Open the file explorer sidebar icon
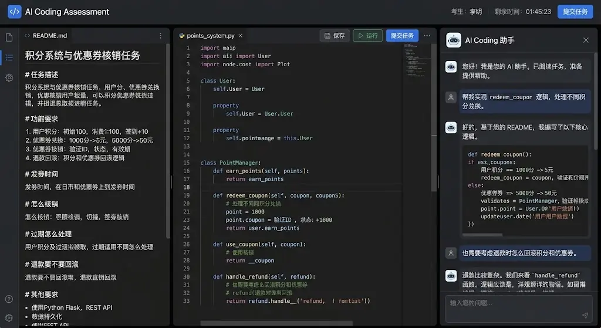Image resolution: width=601 pixels, height=328 pixels. click(x=9, y=37)
